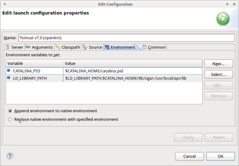This screenshot has height=166, width=239.
Task: Click the CATALINA_PID variable bullet icon
Action: coord(9,70)
